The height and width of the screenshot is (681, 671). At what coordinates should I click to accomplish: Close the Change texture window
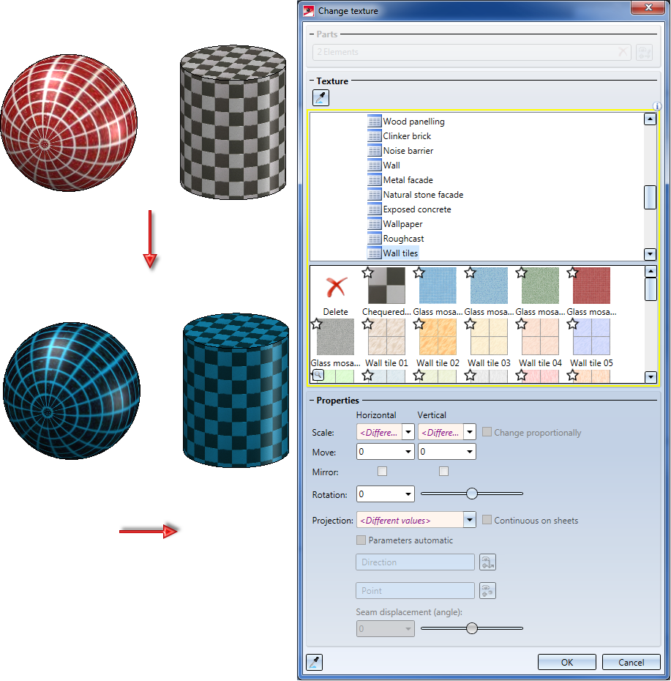click(x=648, y=7)
